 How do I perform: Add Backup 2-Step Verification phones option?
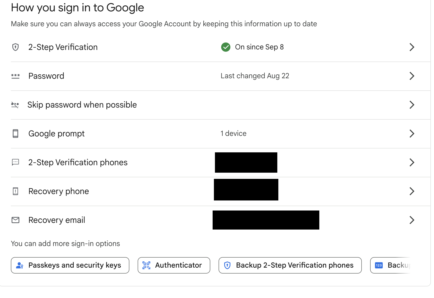[290, 265]
